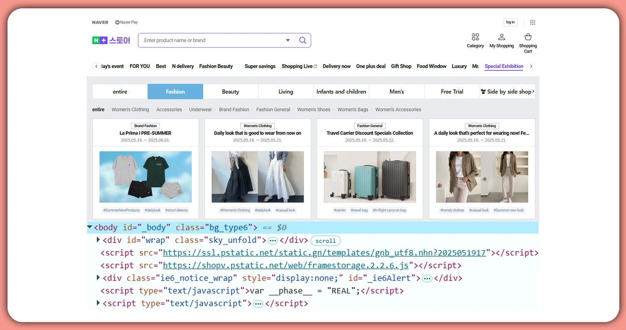Image resolution: width=626 pixels, height=330 pixels.
Task: Click the log in button
Action: (x=510, y=22)
